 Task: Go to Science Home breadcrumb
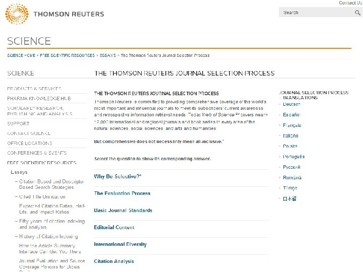click(x=21, y=55)
